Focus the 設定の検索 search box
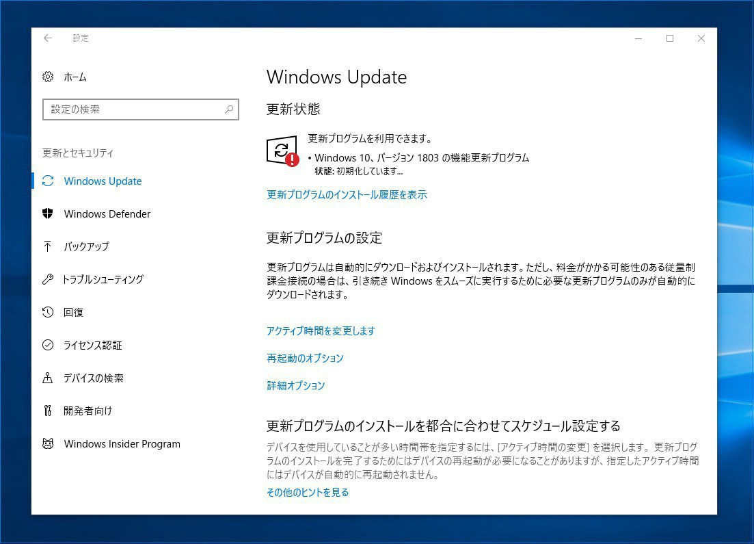This screenshot has width=754, height=544. 140,109
